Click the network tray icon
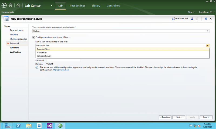 click(x=195, y=126)
